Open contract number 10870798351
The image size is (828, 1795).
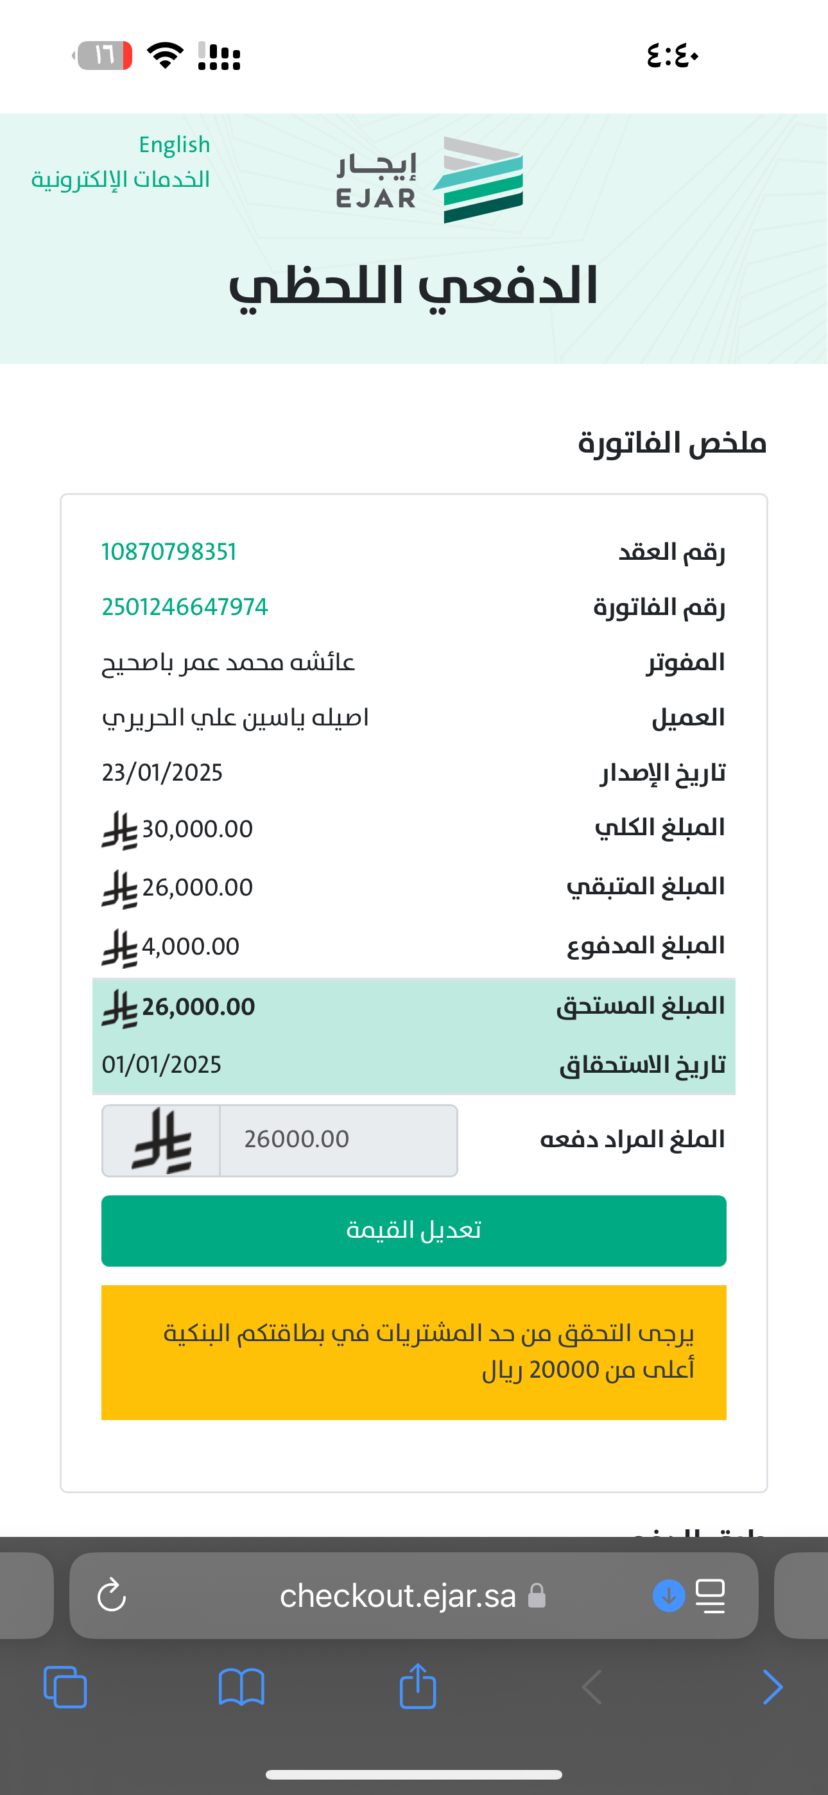(169, 552)
